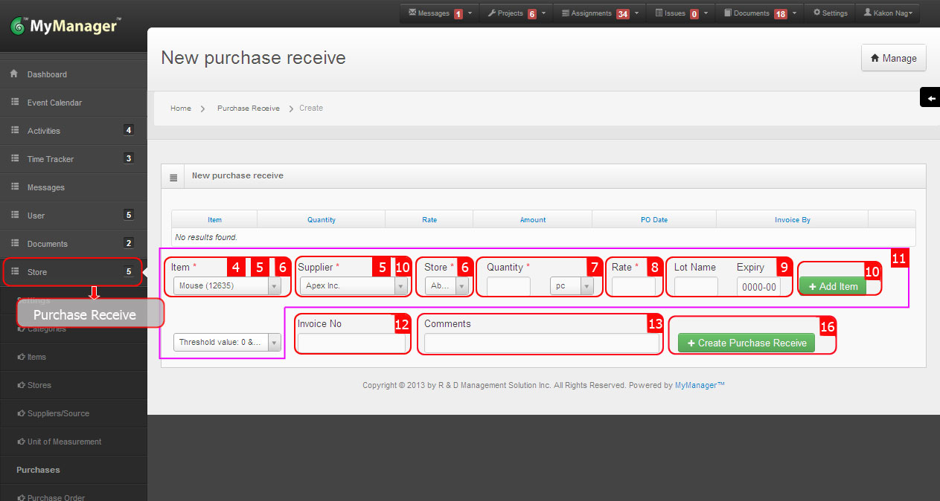Image resolution: width=940 pixels, height=501 pixels.
Task: Click inside the Invoice No input field
Action: pos(352,343)
